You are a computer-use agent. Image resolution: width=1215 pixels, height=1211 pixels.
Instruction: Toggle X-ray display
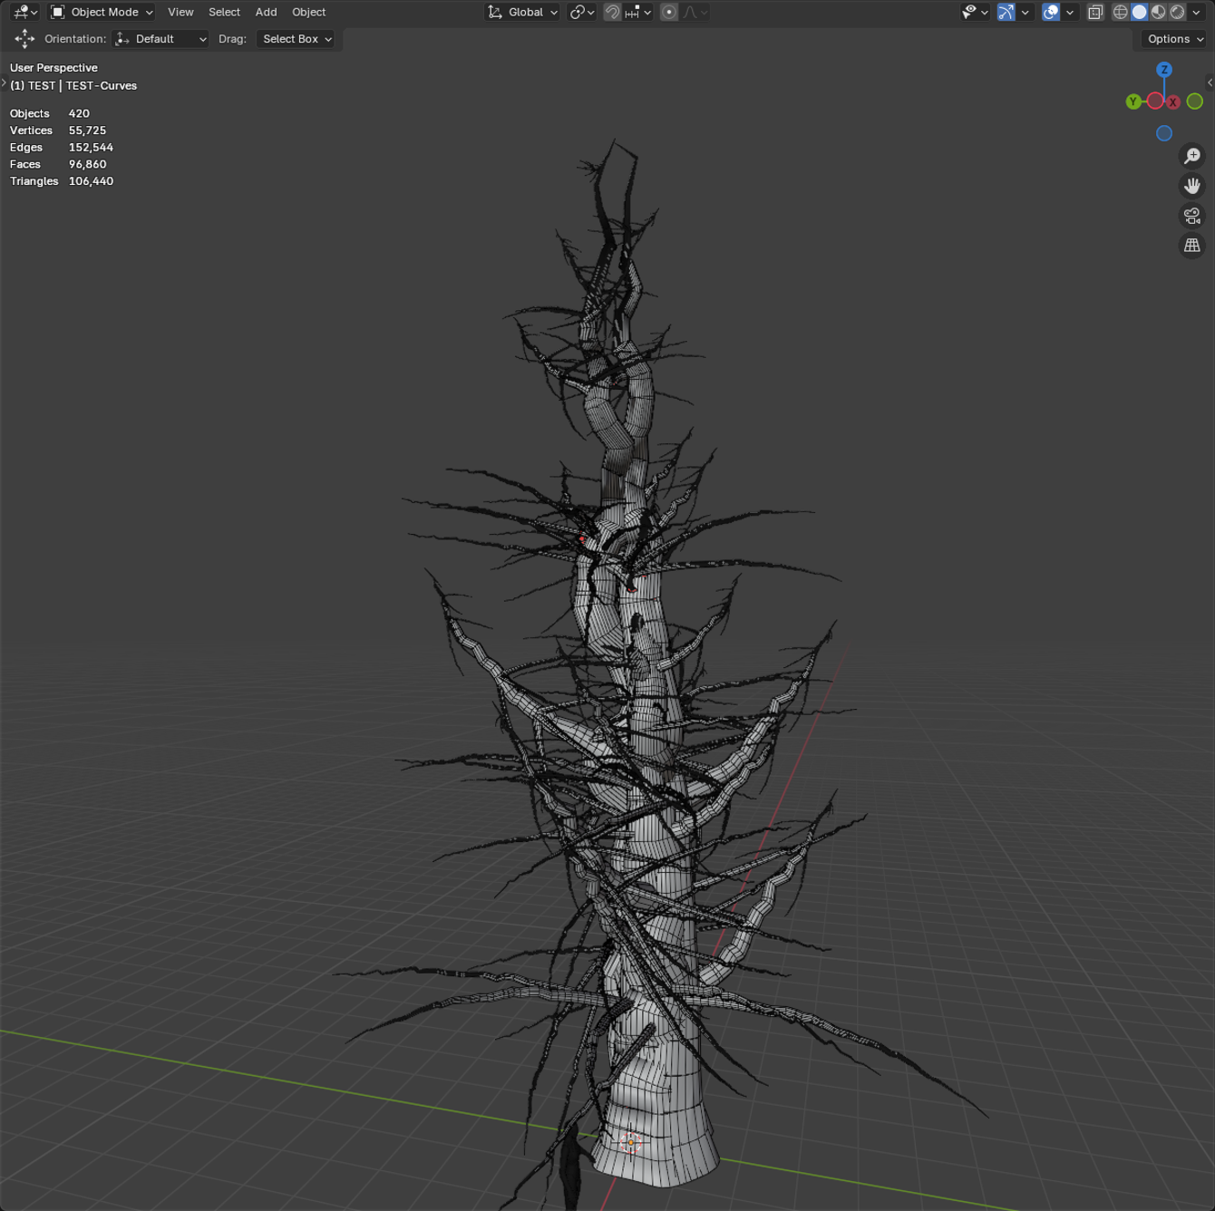(x=1095, y=12)
